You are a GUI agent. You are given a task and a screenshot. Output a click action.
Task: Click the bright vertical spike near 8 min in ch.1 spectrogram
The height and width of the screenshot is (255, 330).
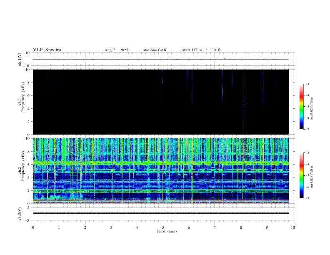pos(244,102)
